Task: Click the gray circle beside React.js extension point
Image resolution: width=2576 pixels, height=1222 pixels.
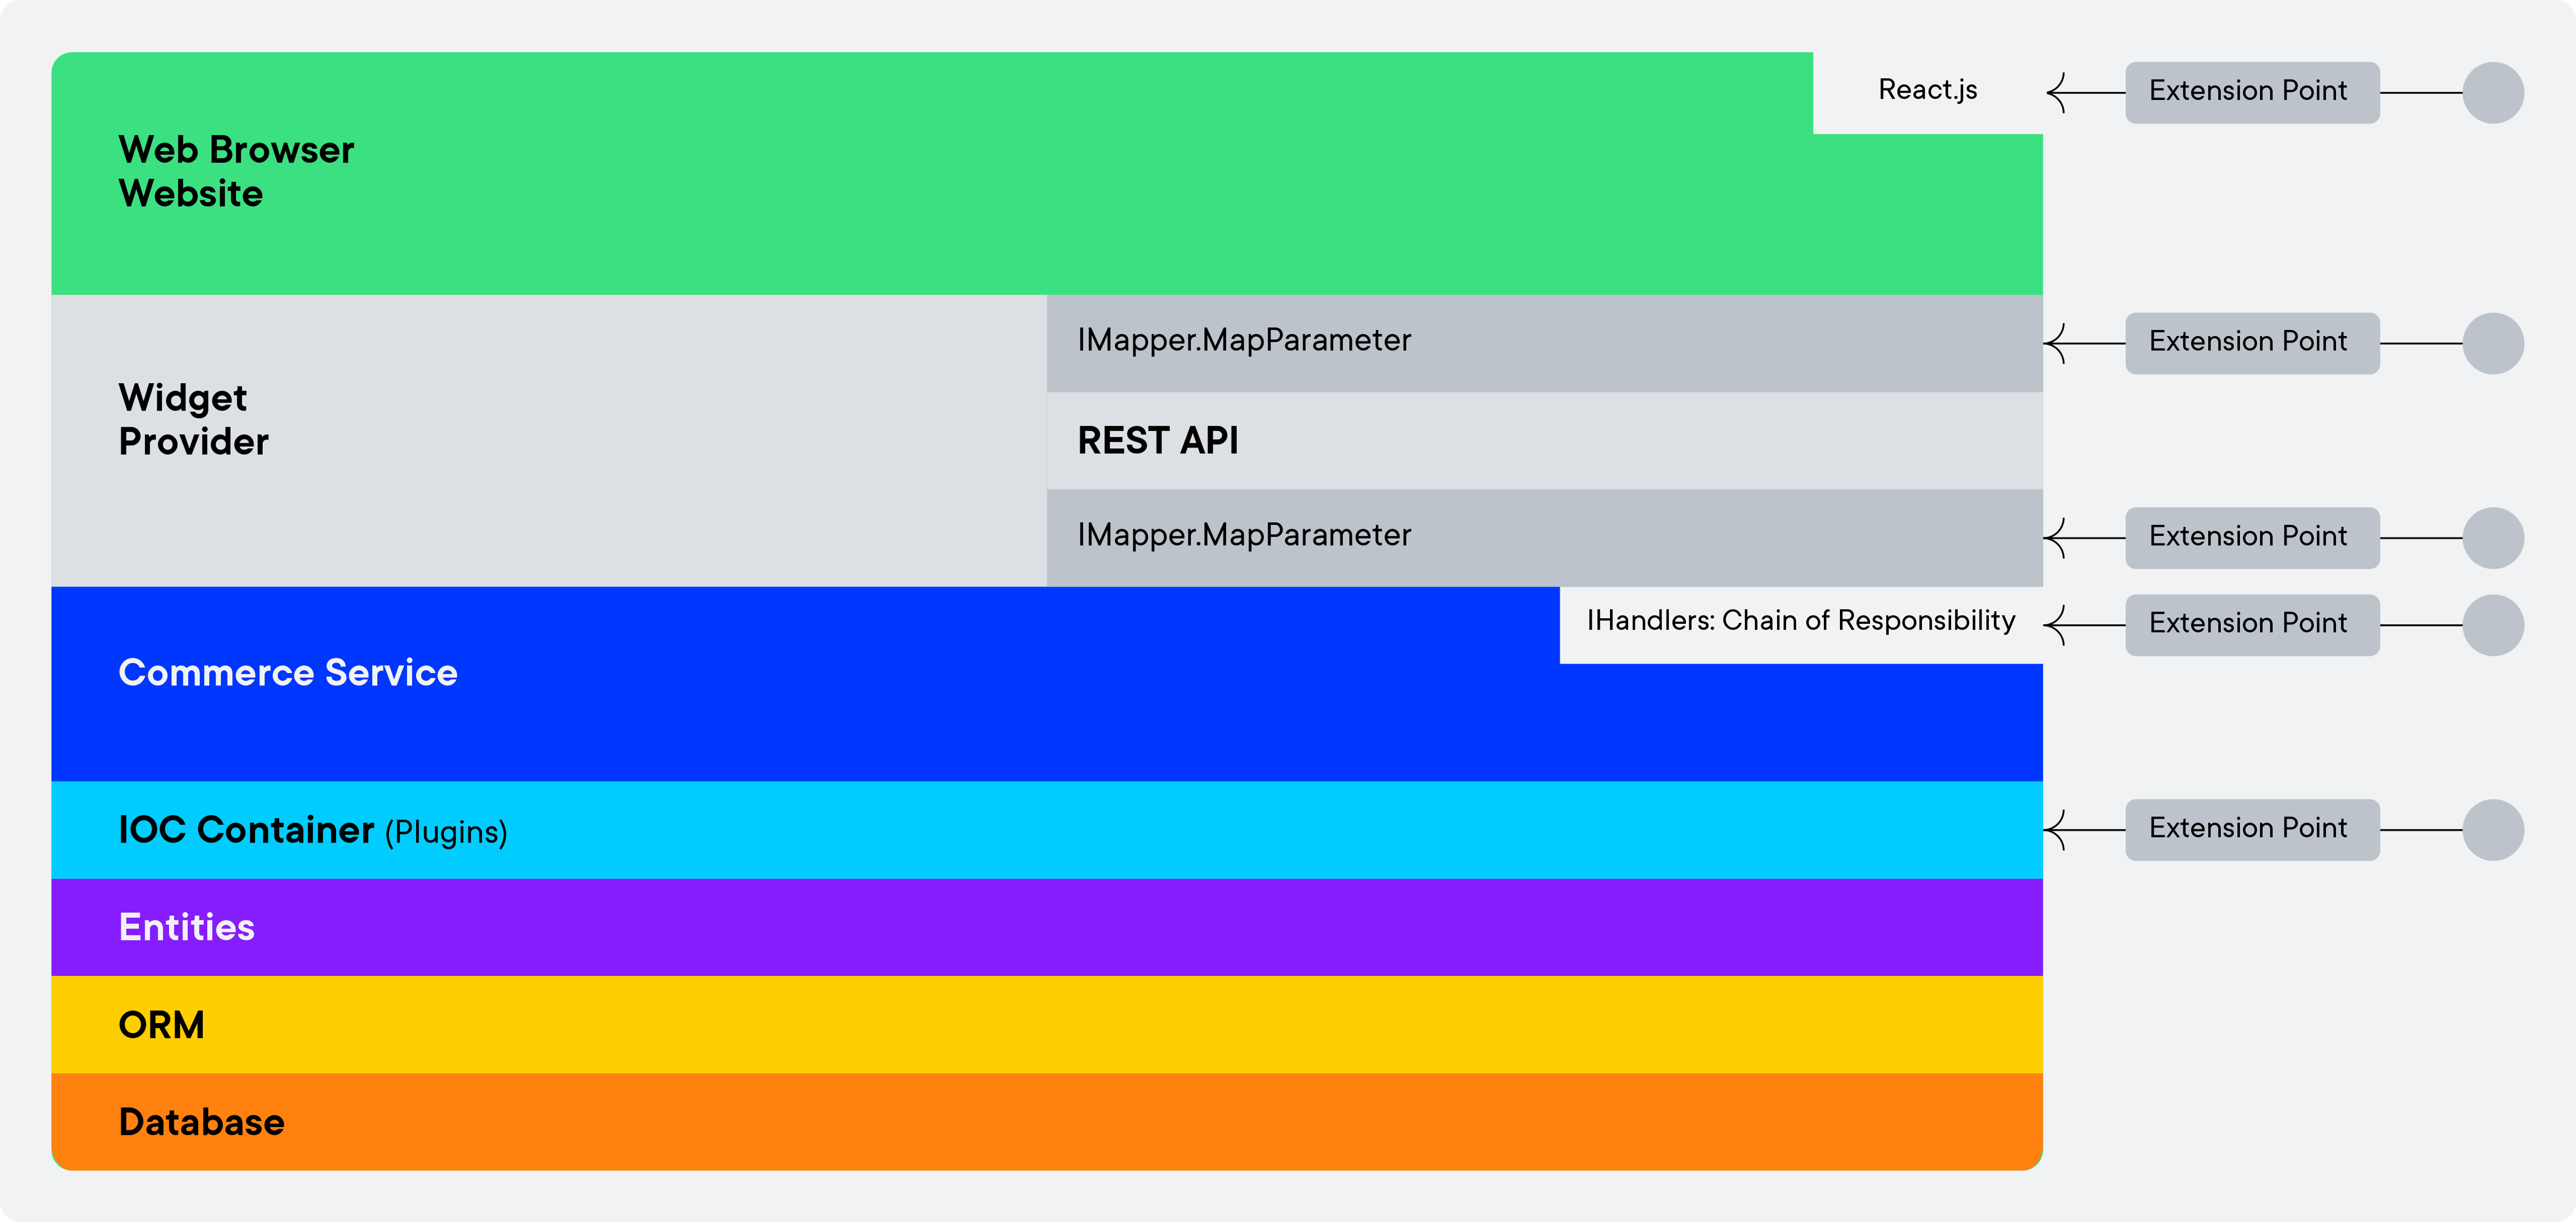Action: [2492, 92]
